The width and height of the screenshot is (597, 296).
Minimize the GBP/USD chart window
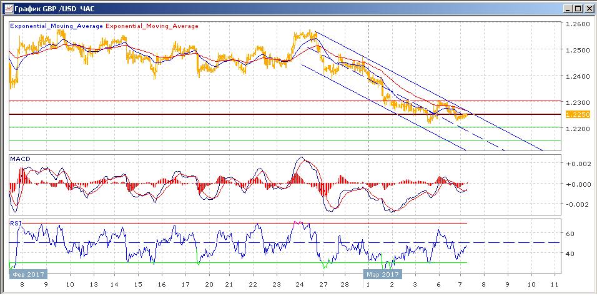pyautogui.click(x=568, y=8)
